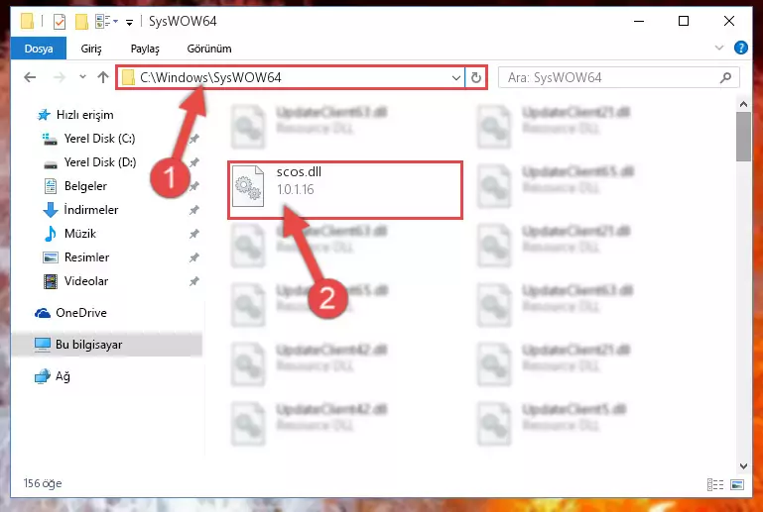Switch to large icons view in status bar
This screenshot has width=763, height=512.
[737, 485]
